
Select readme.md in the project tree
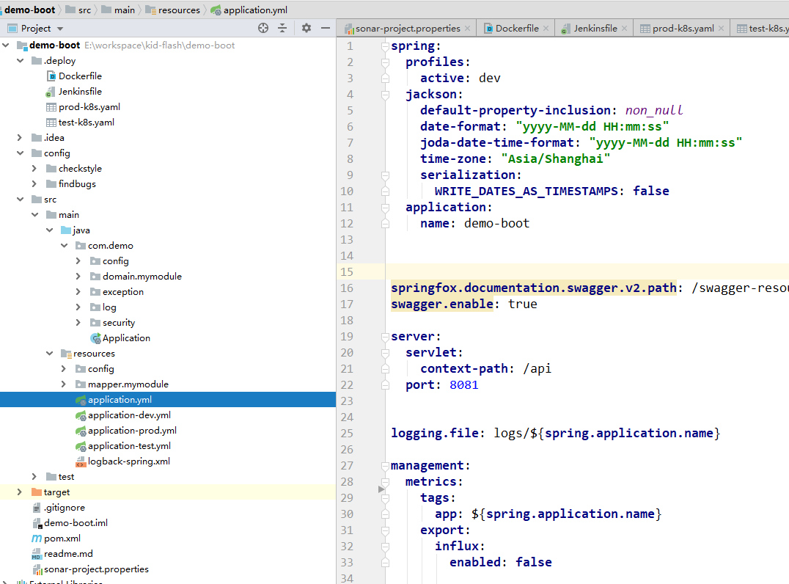[x=68, y=553]
